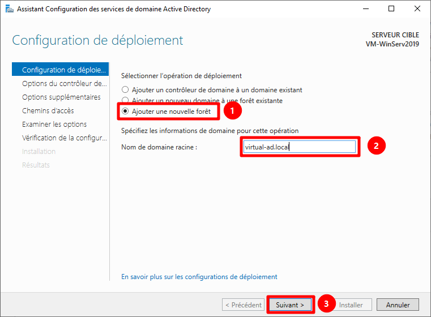
Task: Open 'Examiner les options' sidebar step
Action: tap(54, 125)
